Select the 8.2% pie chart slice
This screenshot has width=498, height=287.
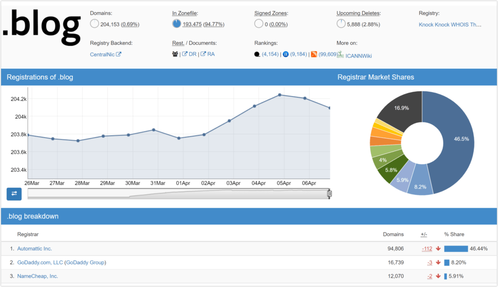420,182
